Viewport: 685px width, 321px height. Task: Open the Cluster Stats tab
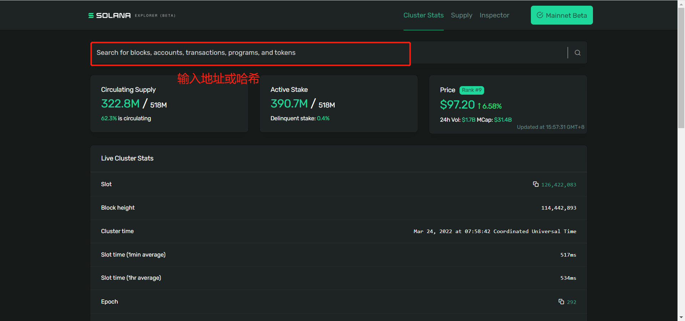pyautogui.click(x=423, y=15)
